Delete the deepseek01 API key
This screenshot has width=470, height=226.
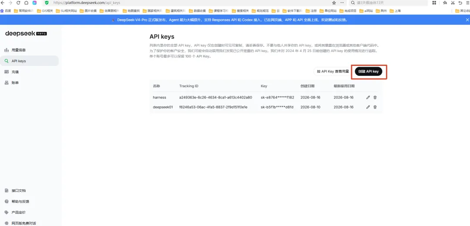click(375, 107)
